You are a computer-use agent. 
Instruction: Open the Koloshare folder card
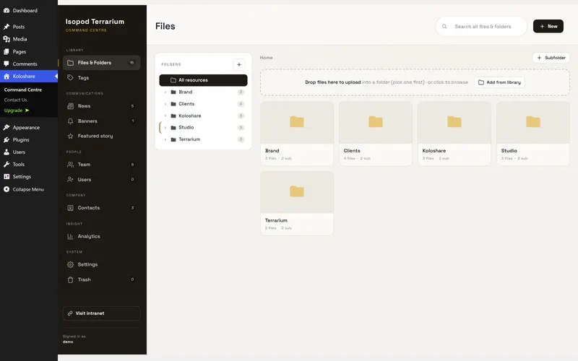(x=454, y=134)
